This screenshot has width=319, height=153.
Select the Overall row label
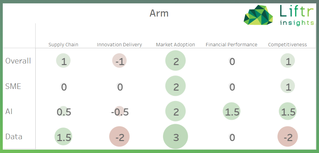(x=18, y=61)
